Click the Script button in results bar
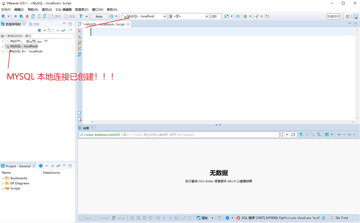 [119, 218]
